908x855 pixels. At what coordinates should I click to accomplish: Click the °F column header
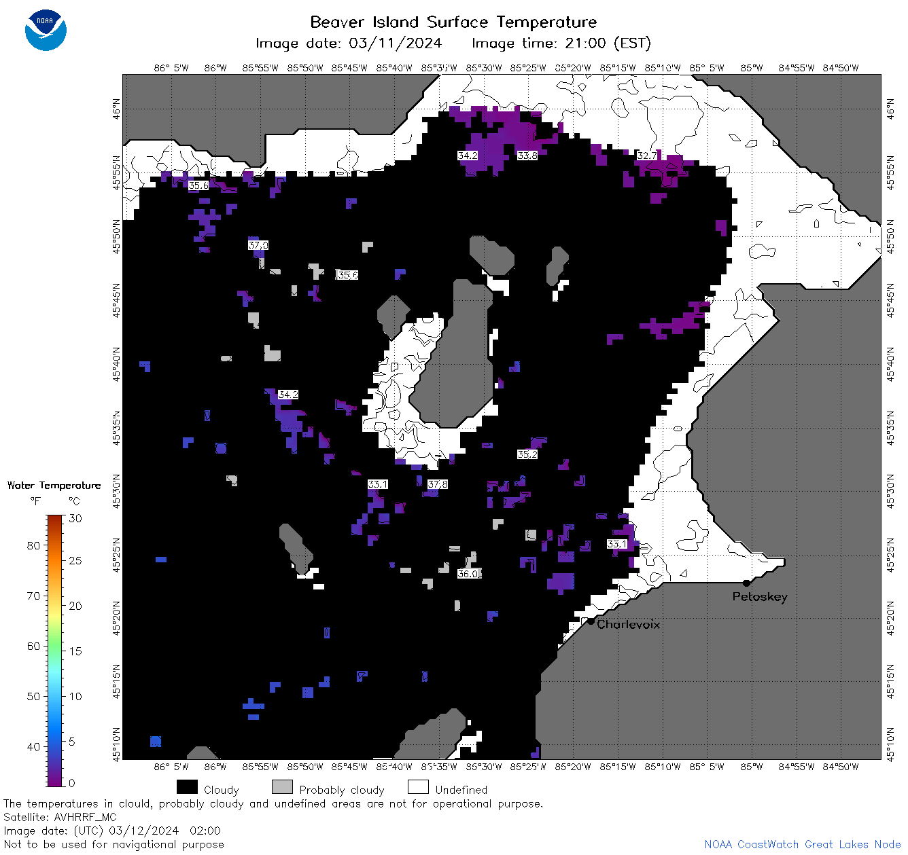(x=35, y=501)
